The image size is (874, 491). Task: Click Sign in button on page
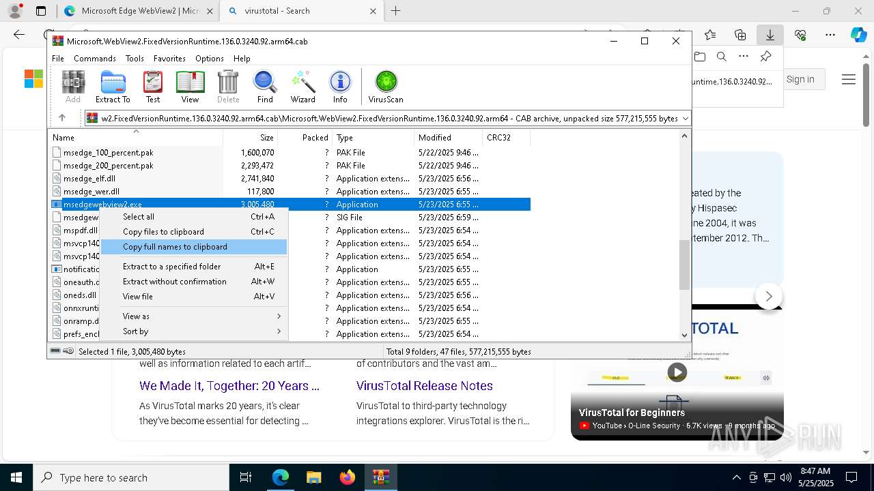tap(800, 79)
